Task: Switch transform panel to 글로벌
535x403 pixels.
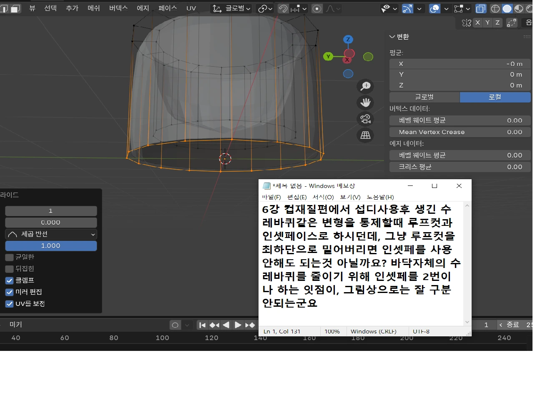Action: (x=424, y=97)
